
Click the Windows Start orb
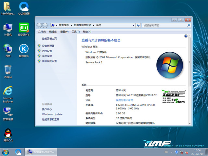point(6,152)
